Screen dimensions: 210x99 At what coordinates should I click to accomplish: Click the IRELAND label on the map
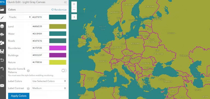click(x=82, y=42)
